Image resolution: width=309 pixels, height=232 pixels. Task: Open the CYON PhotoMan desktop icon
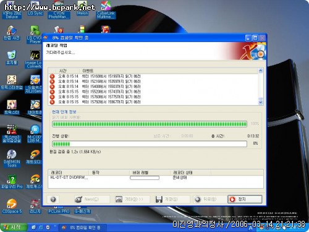[x=59, y=11]
